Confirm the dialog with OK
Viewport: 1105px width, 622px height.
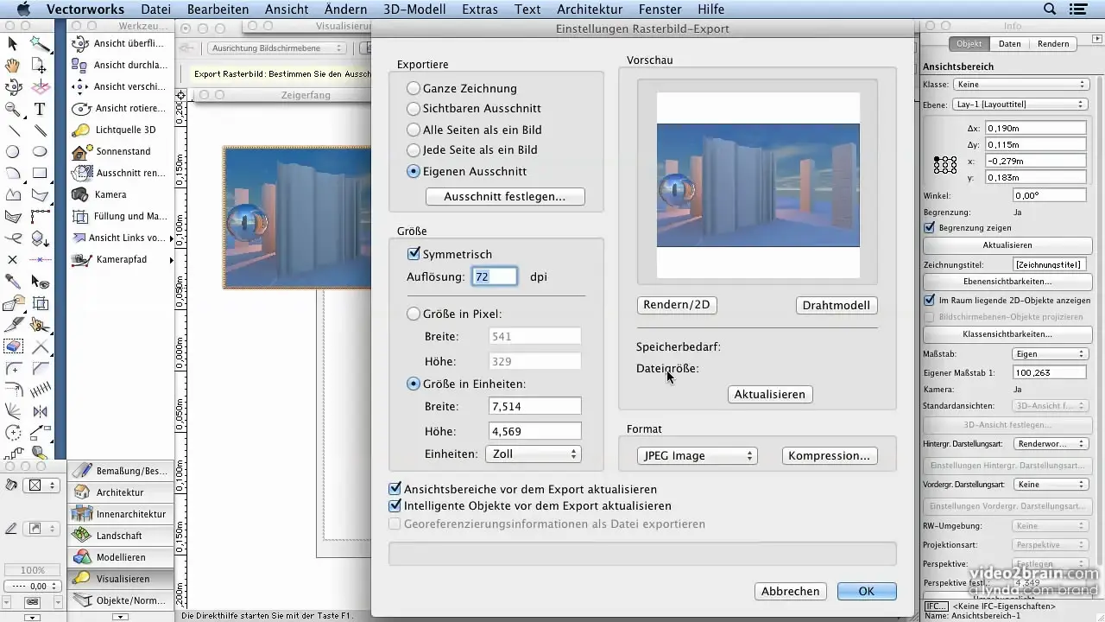click(x=867, y=592)
